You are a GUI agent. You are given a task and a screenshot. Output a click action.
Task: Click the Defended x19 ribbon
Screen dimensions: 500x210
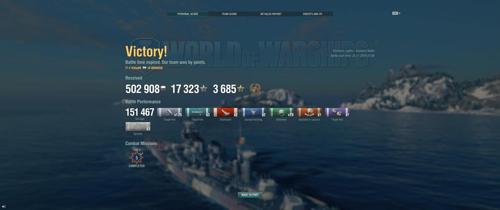[x=281, y=112]
